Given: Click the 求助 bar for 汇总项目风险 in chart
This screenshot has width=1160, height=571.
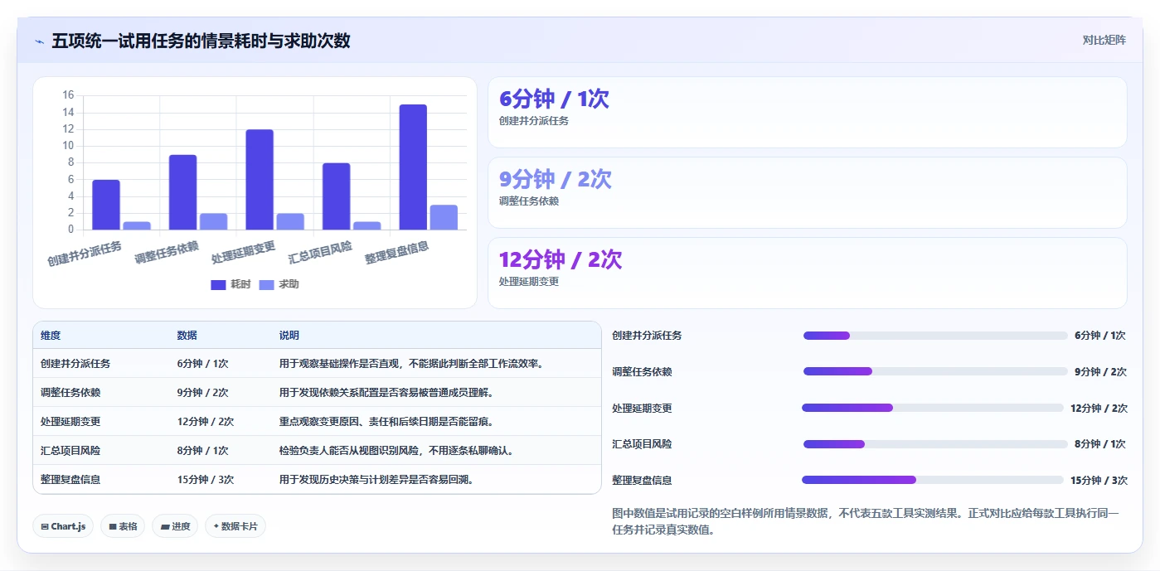Looking at the screenshot, I should 367,225.
